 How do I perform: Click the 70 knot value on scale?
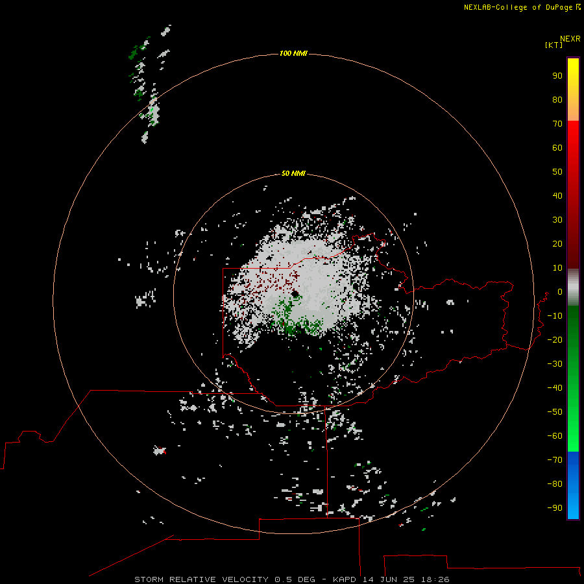coord(557,124)
